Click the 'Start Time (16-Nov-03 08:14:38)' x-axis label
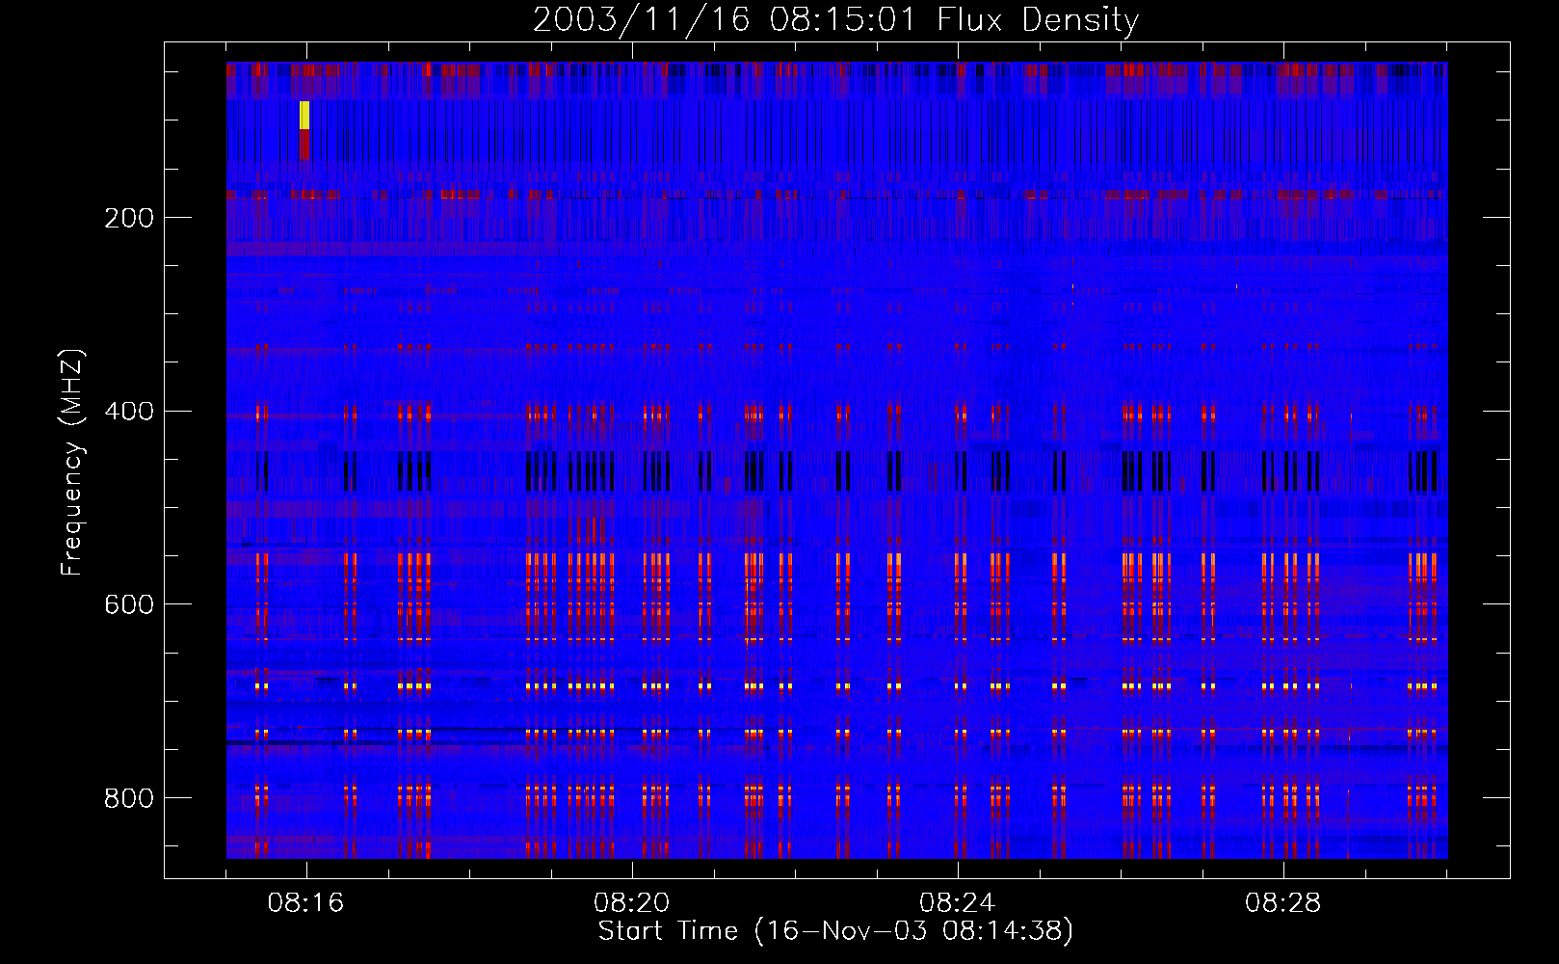Image resolution: width=1559 pixels, height=964 pixels. click(x=835, y=931)
